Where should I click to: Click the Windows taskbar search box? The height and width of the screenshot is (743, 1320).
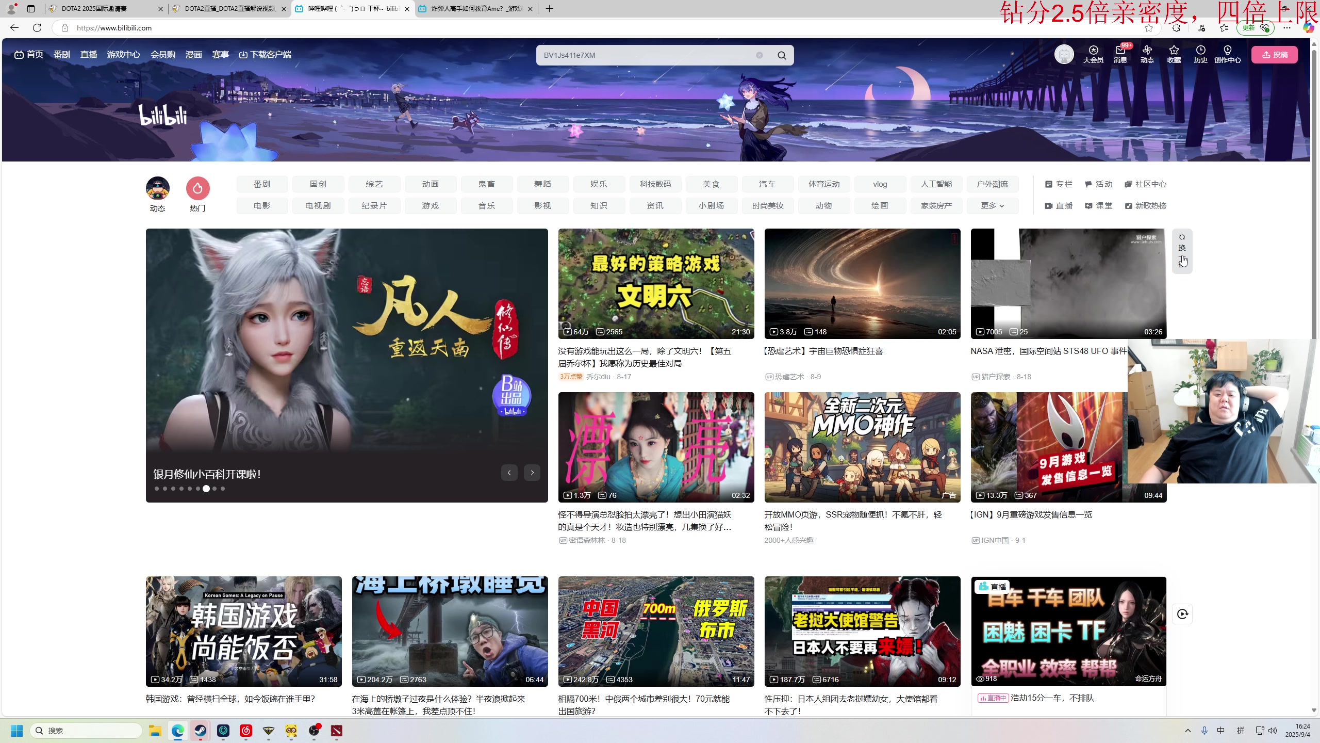coord(86,731)
